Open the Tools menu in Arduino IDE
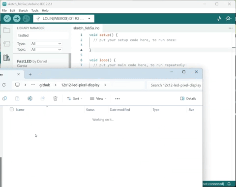This screenshot has height=187, width=236. 35,10
